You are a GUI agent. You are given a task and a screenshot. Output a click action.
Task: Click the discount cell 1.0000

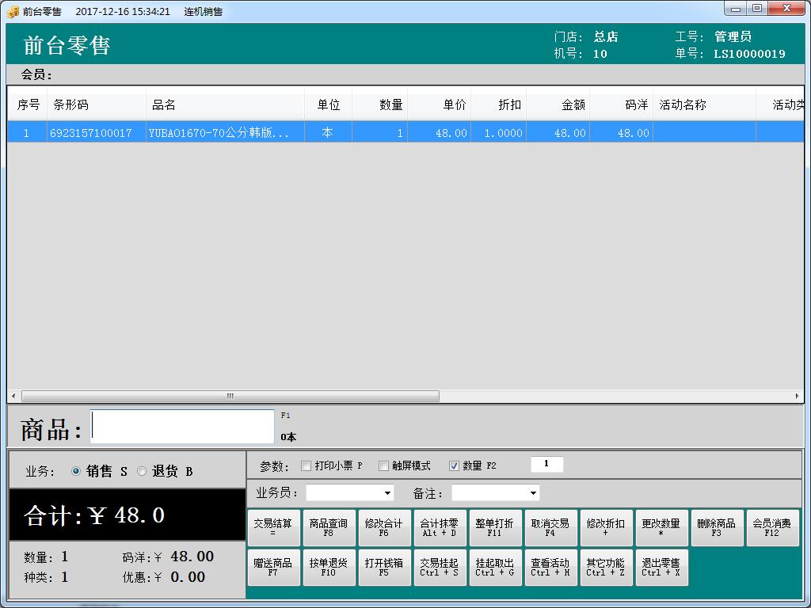(x=499, y=133)
